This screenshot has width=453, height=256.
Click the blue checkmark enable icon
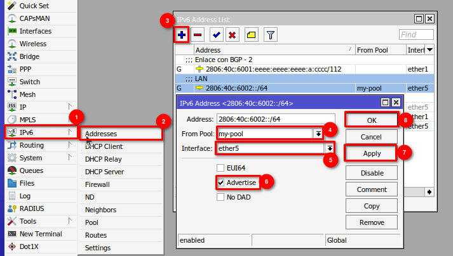coord(216,35)
